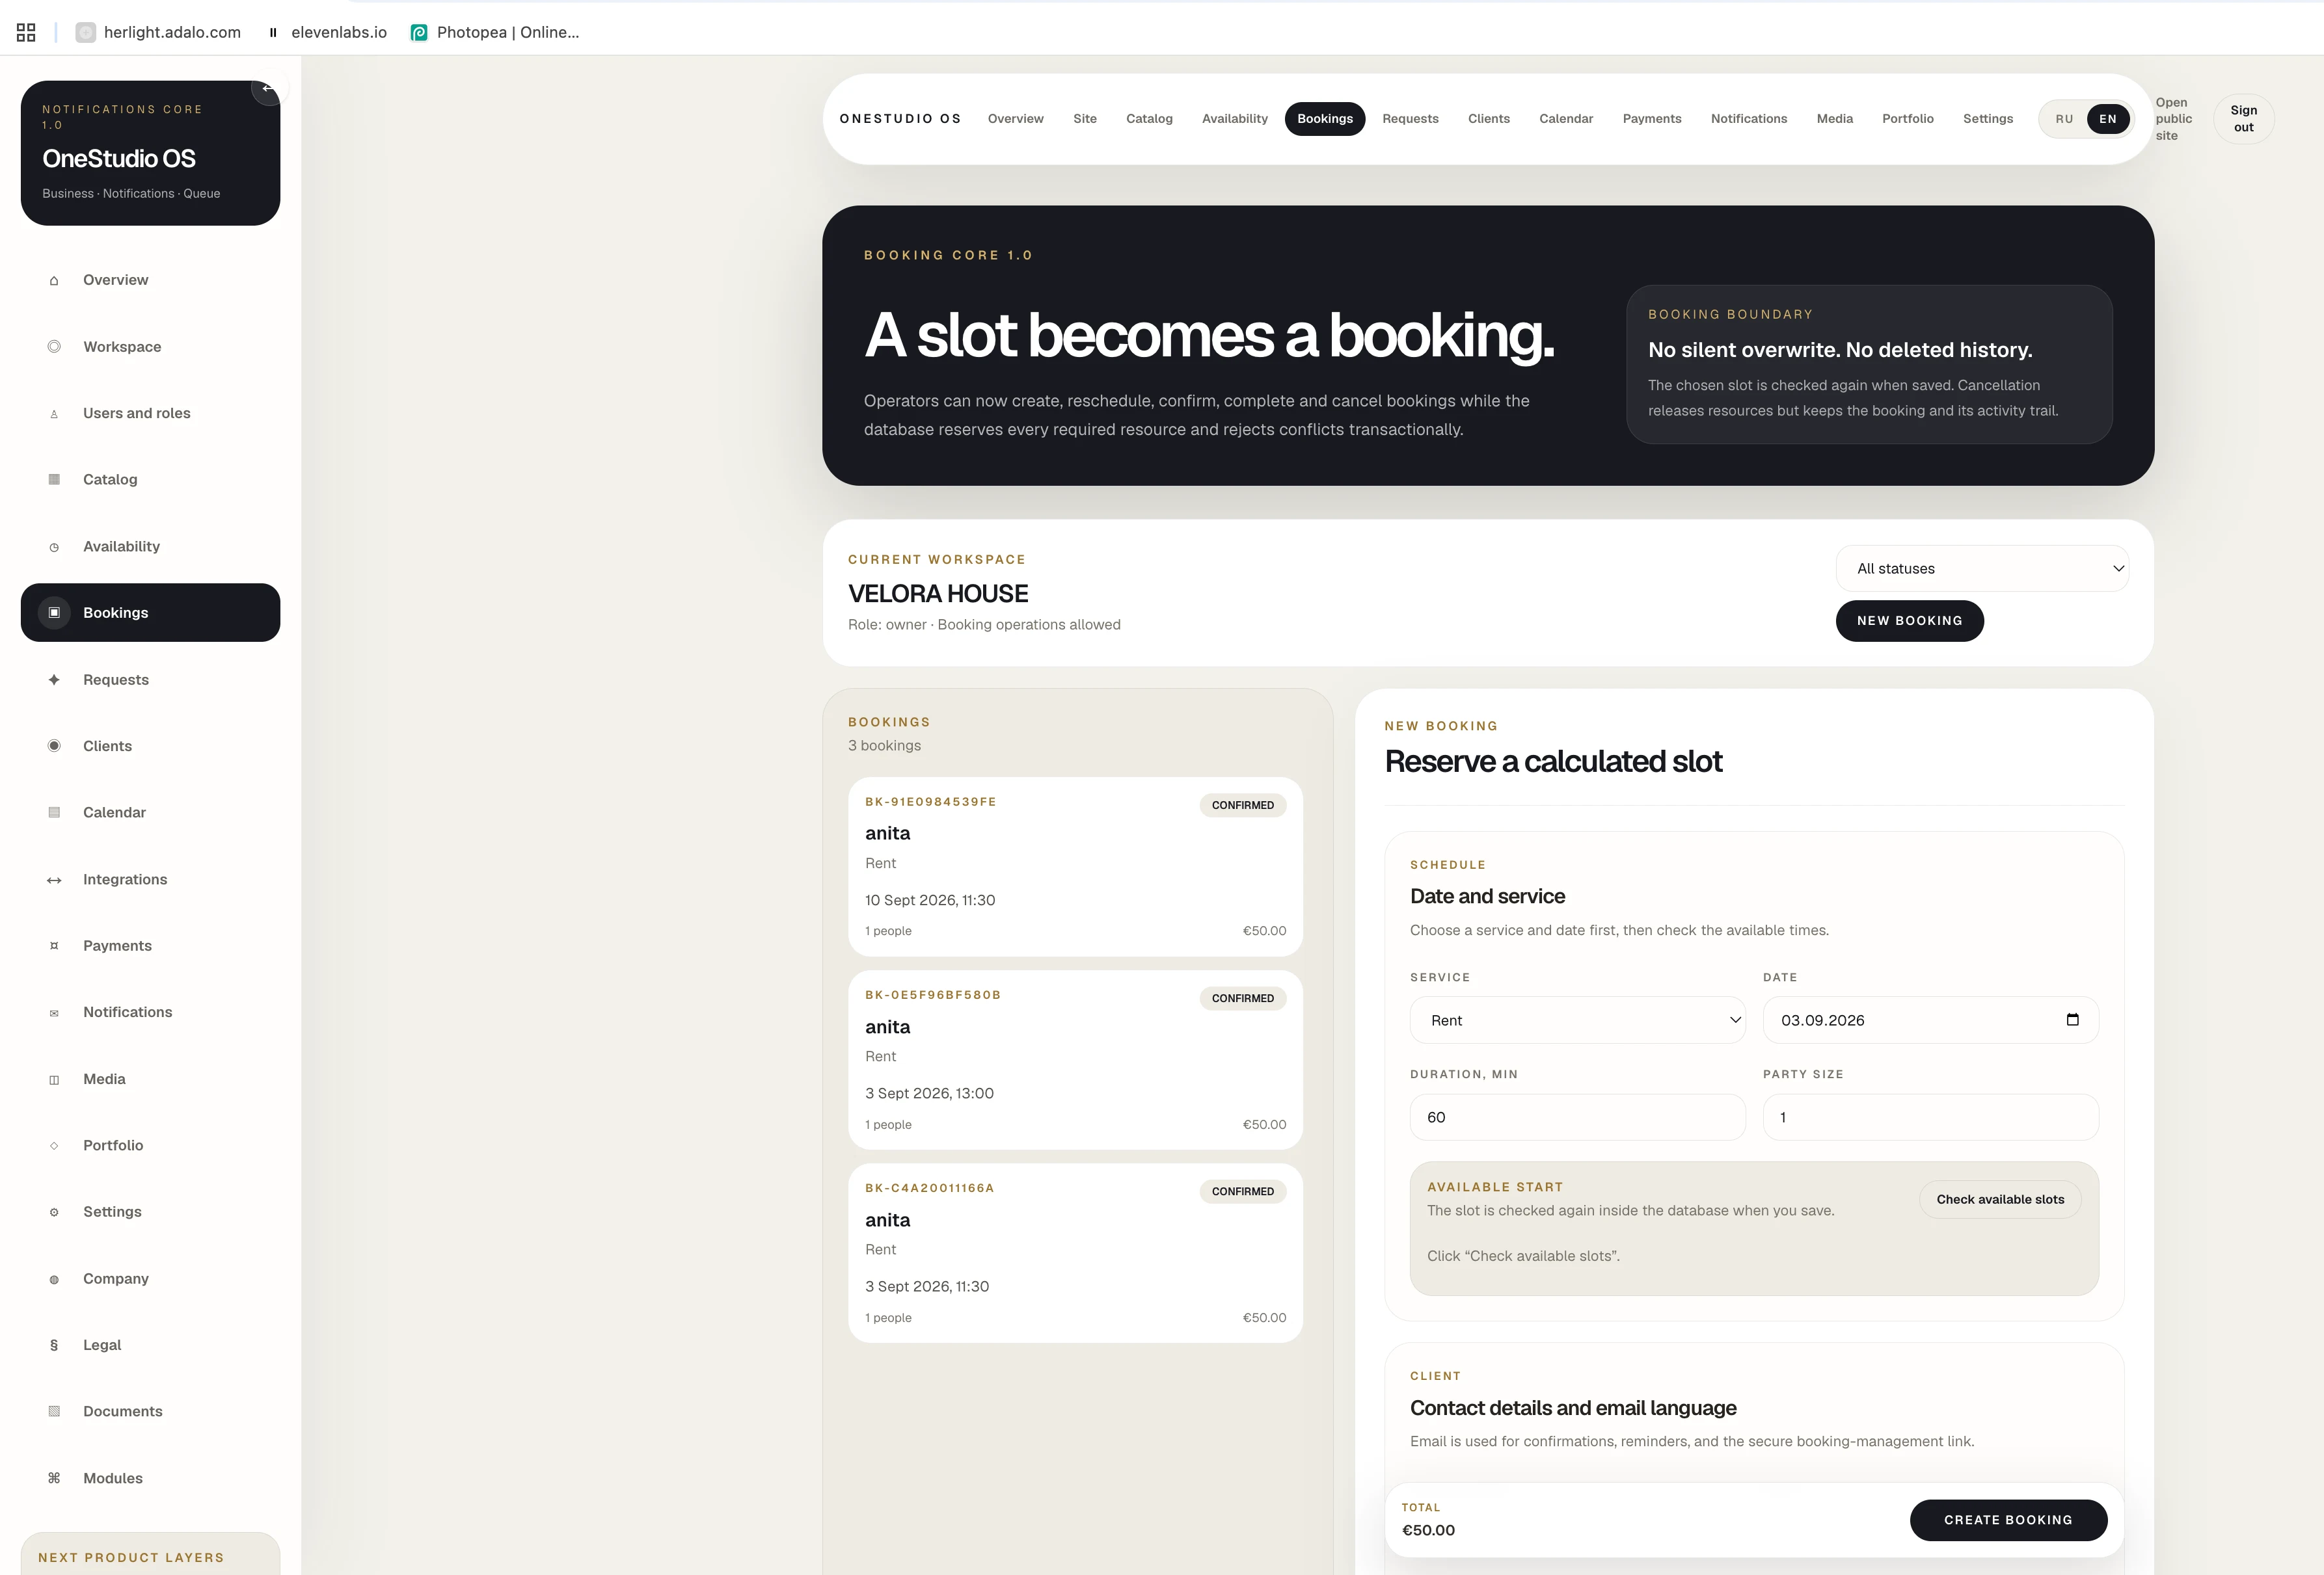The image size is (2324, 1575).
Task: Click the CREATE BOOKING button
Action: (2008, 1520)
